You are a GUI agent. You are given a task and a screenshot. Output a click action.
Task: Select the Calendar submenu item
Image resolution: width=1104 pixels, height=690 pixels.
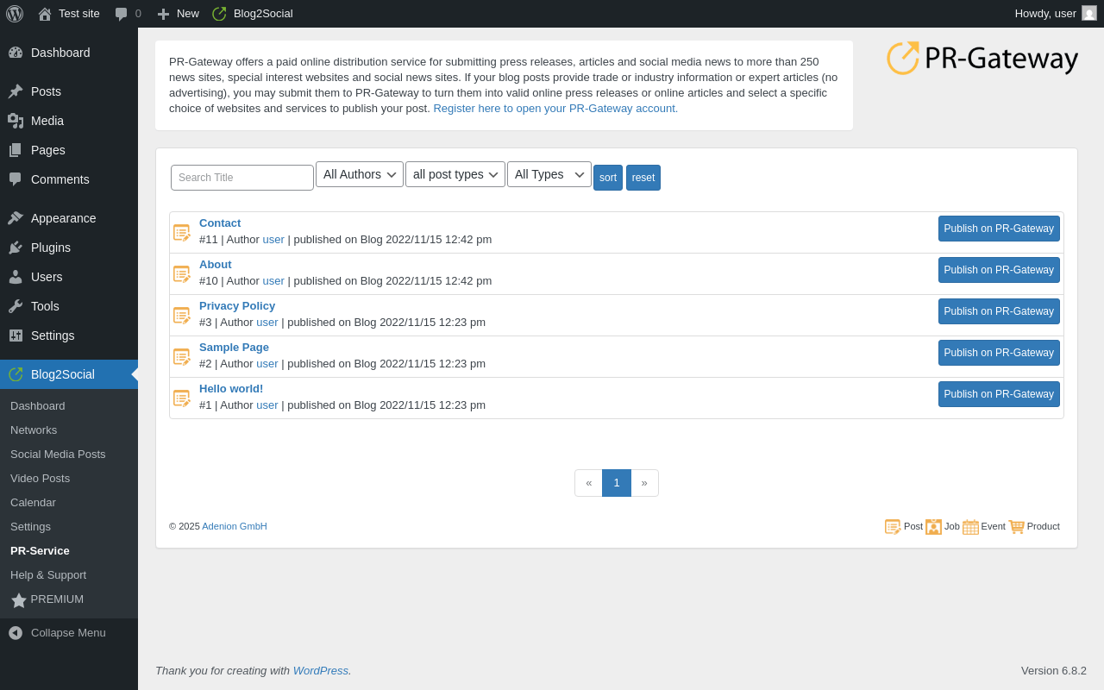pos(33,502)
